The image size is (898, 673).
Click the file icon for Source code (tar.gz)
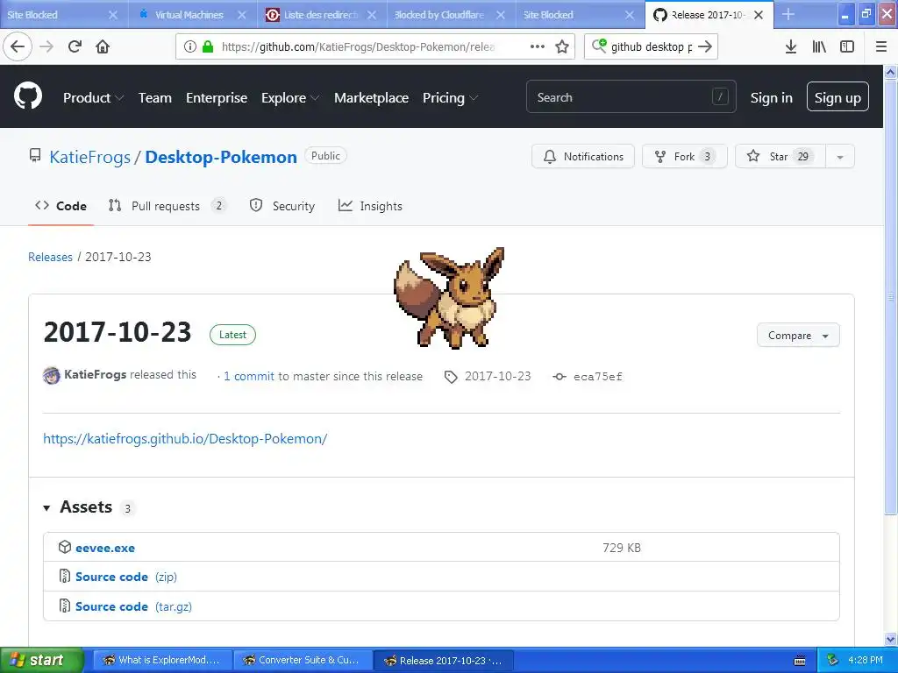click(x=65, y=606)
